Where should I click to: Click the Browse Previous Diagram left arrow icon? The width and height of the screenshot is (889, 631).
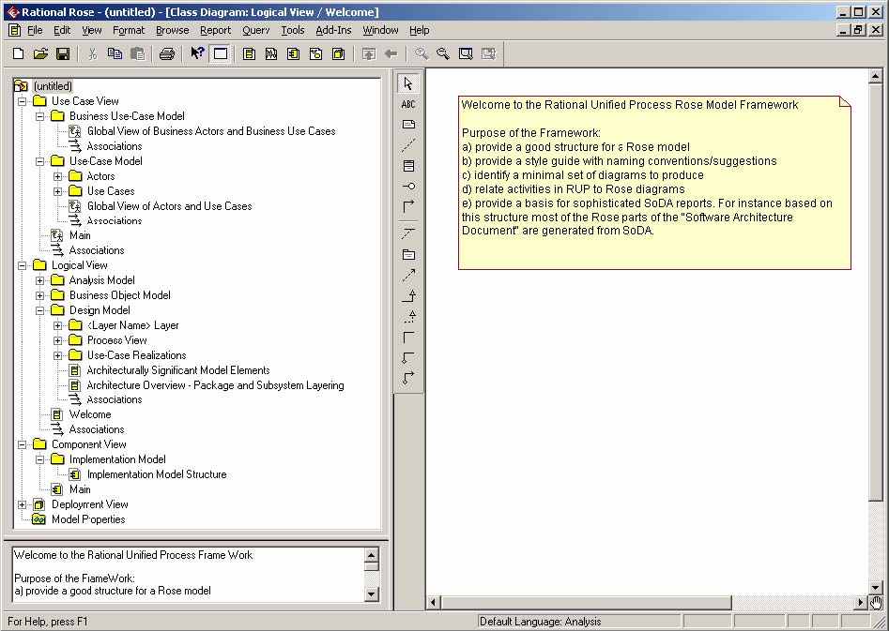click(x=391, y=53)
